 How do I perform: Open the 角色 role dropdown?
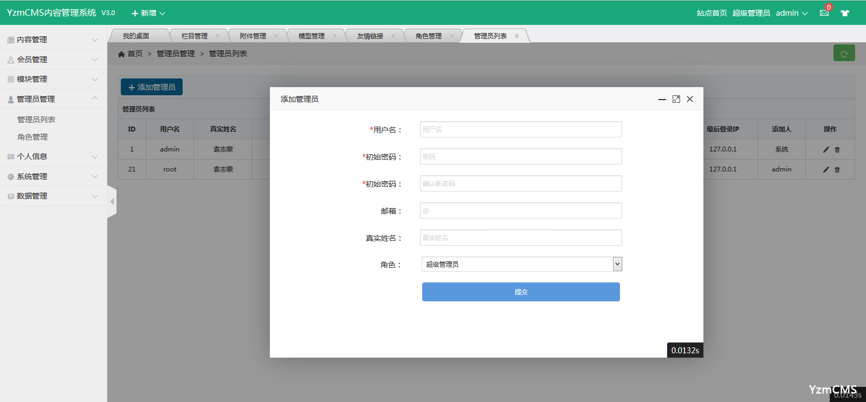[x=521, y=264]
